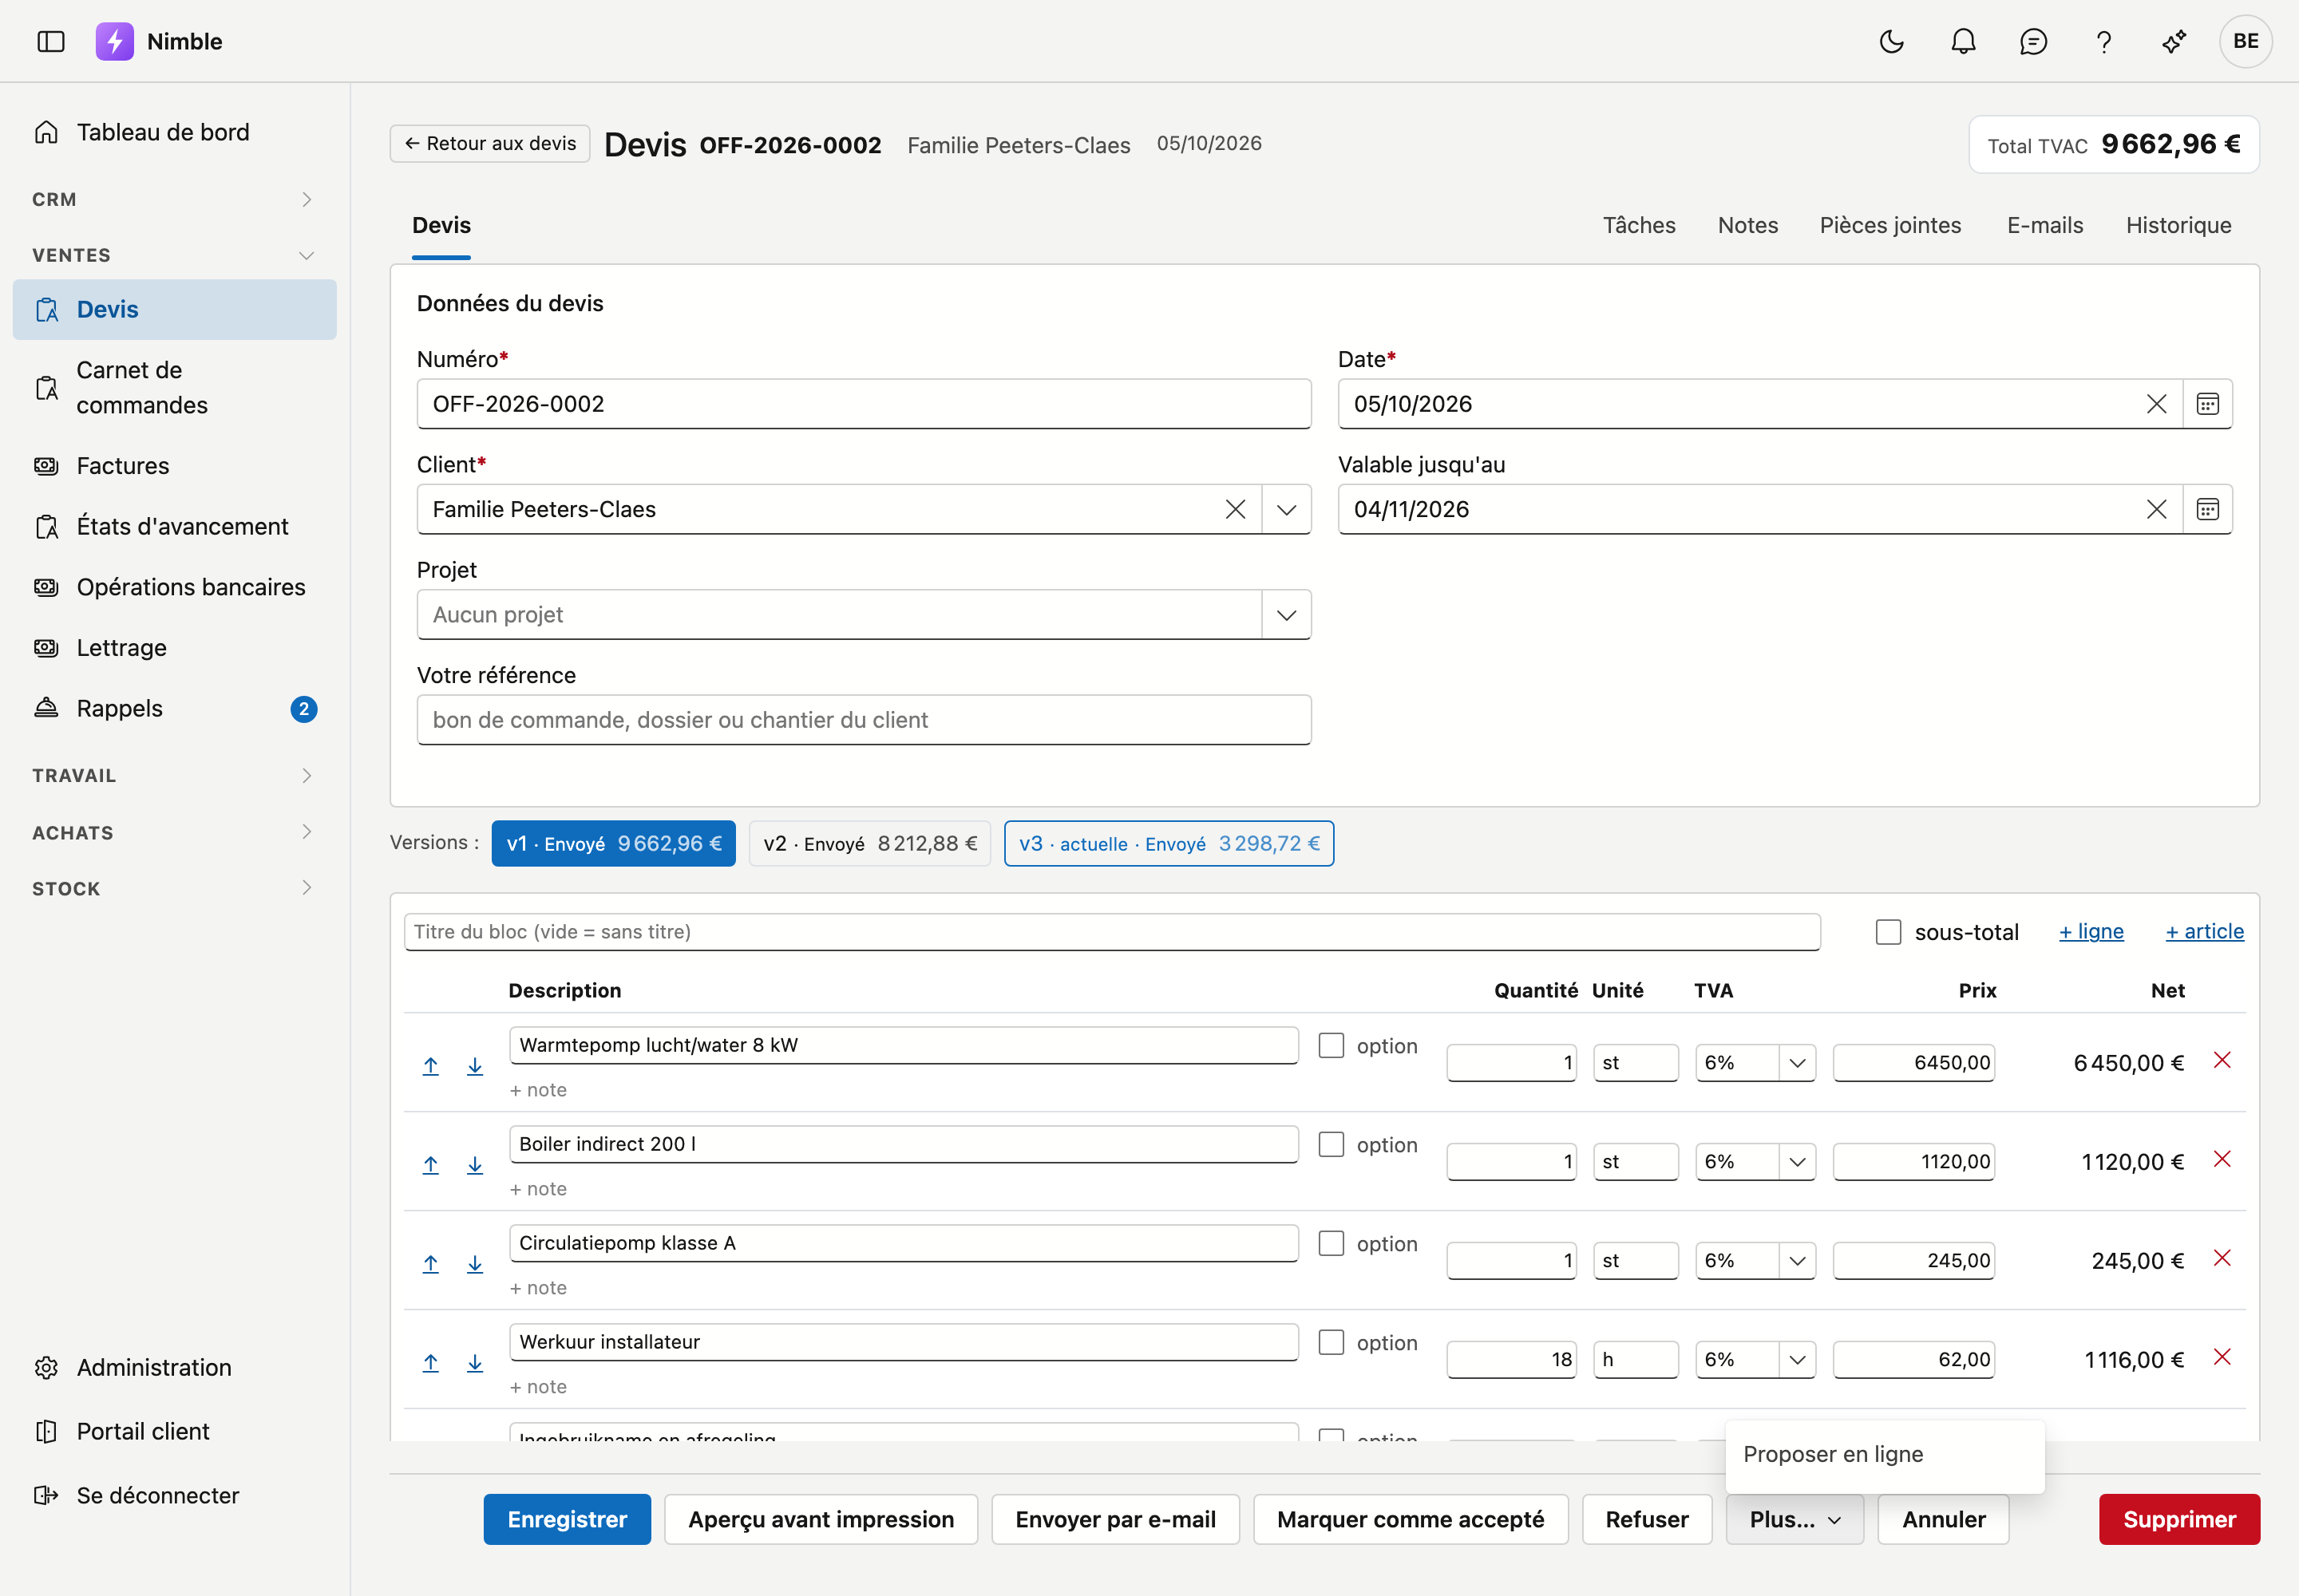The width and height of the screenshot is (2299, 1596).
Task: Mark Boiler indirect line as option
Action: 1331,1144
